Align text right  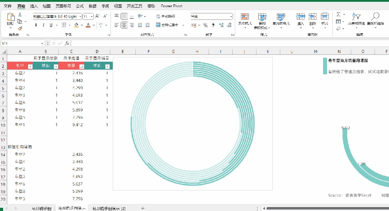click(x=132, y=25)
